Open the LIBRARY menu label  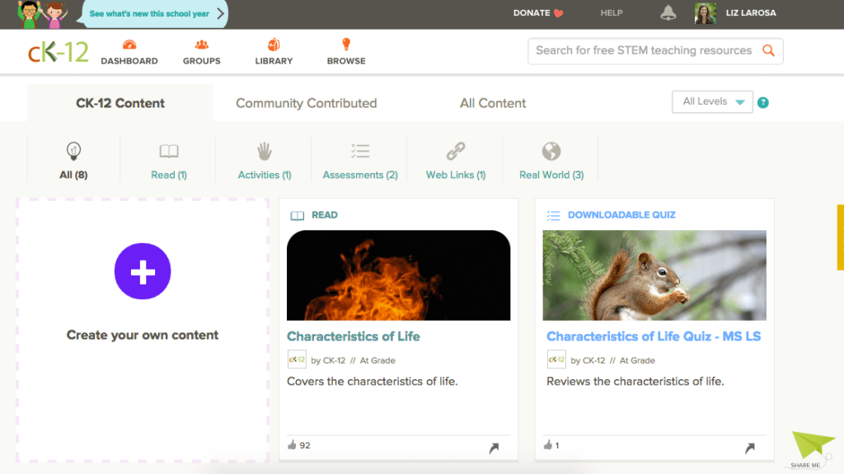point(274,61)
